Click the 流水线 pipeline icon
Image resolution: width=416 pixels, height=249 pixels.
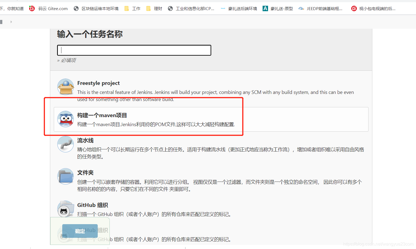pyautogui.click(x=66, y=144)
